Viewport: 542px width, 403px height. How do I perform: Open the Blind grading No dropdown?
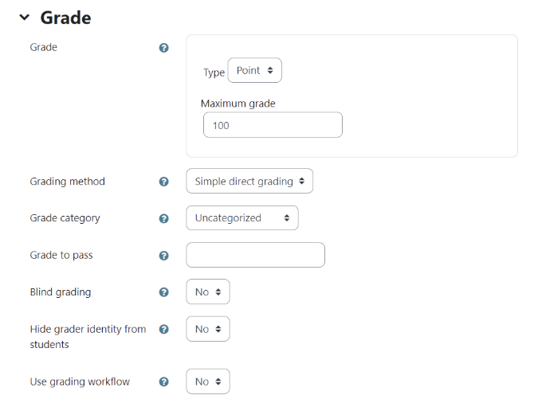pyautogui.click(x=207, y=292)
